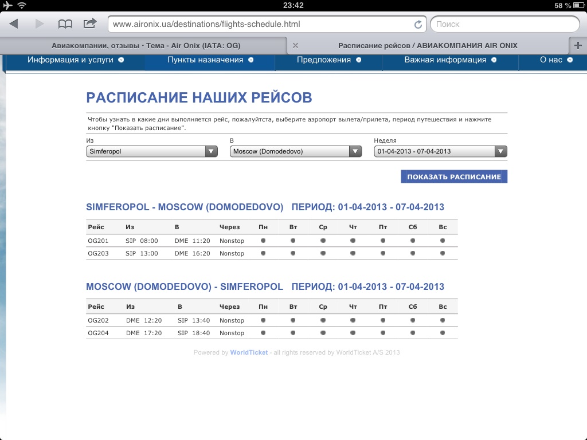The image size is (587, 440).
Task: Switch to the Авиакомпании, отзывы tab
Action: pyautogui.click(x=146, y=46)
